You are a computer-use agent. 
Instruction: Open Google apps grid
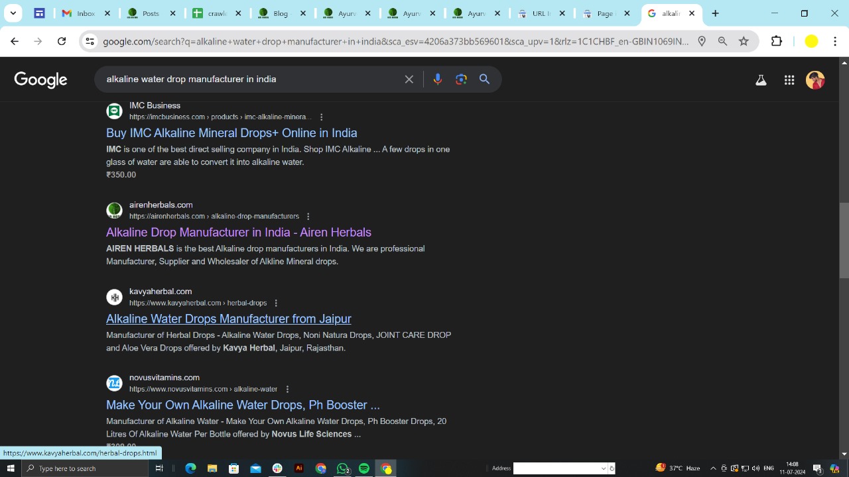pos(789,80)
